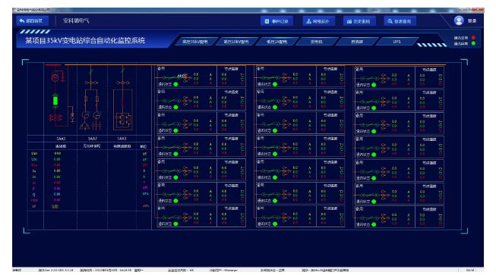Click the first feeder's node temperature panel

pyautogui.click(x=231, y=76)
